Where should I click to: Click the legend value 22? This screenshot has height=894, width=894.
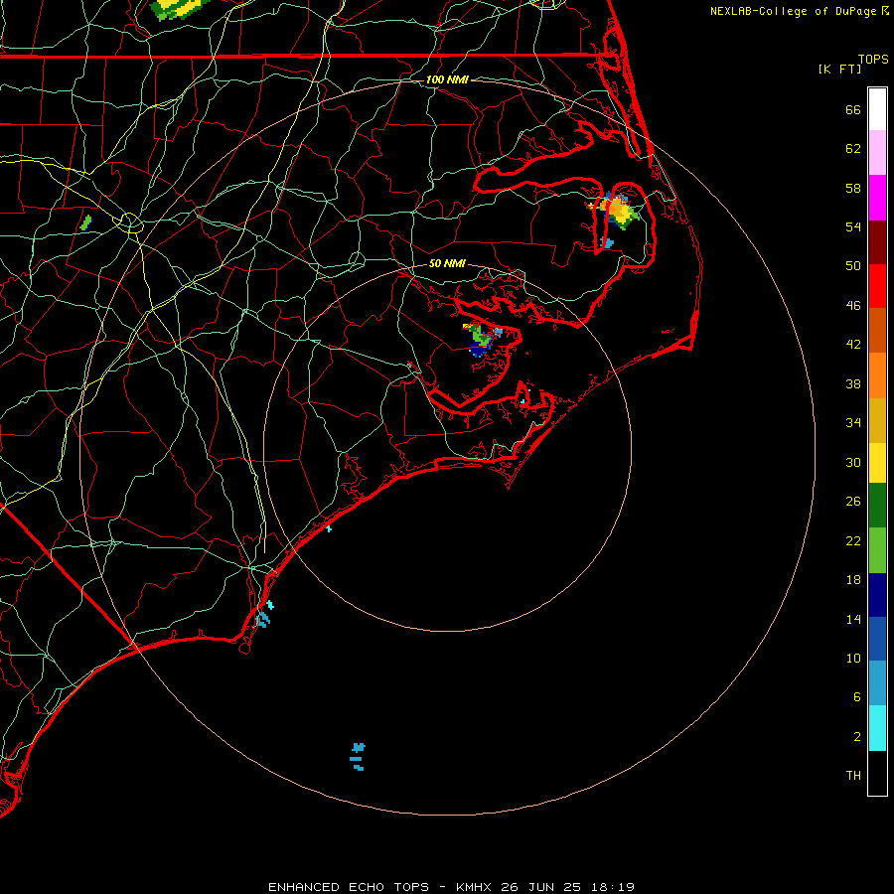(x=853, y=540)
